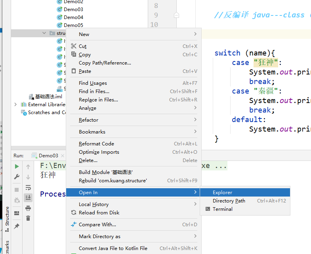Select Optimize Imports entry
The height and width of the screenshot is (254, 311).
pos(134,152)
